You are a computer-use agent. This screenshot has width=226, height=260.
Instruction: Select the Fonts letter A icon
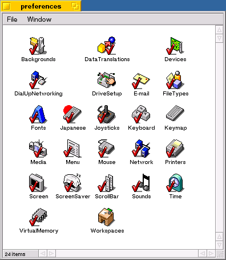[x=38, y=114]
